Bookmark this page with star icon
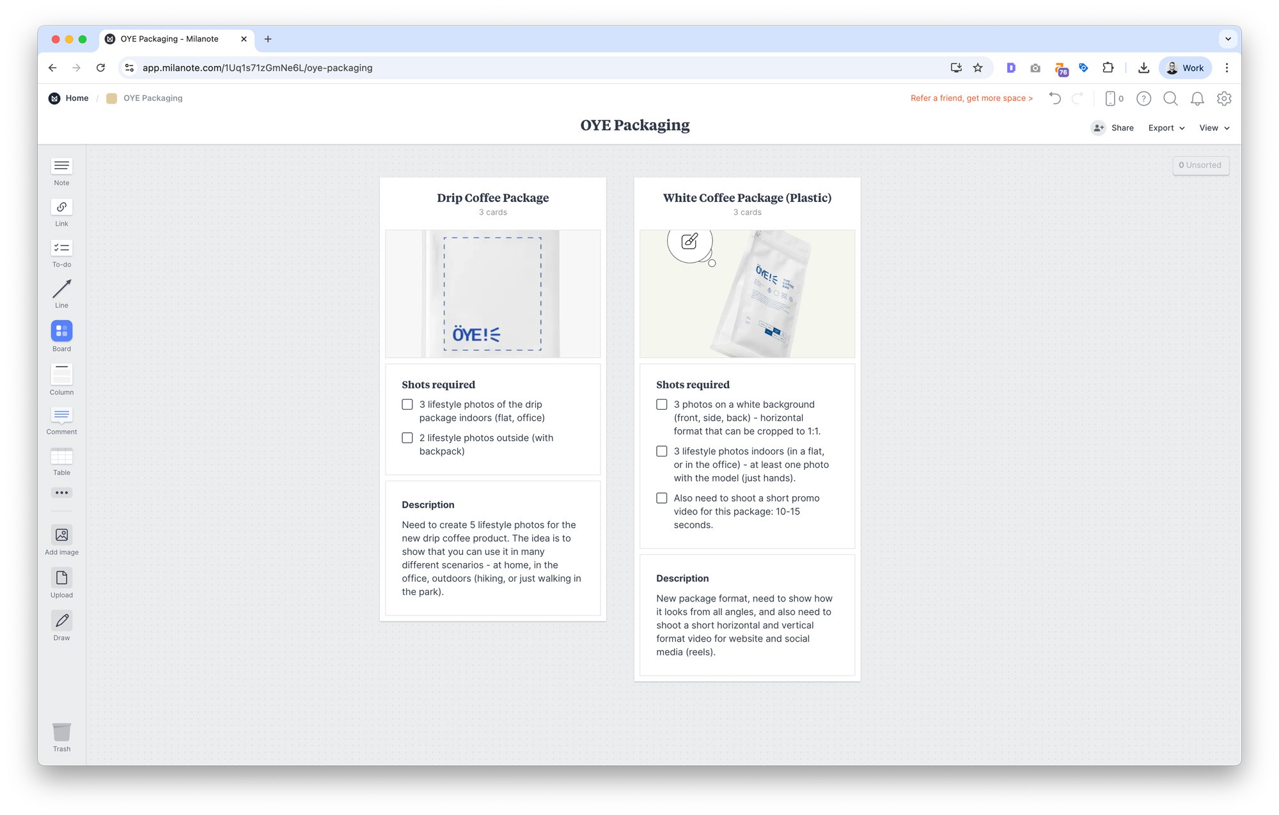The width and height of the screenshot is (1279, 815). [x=978, y=68]
